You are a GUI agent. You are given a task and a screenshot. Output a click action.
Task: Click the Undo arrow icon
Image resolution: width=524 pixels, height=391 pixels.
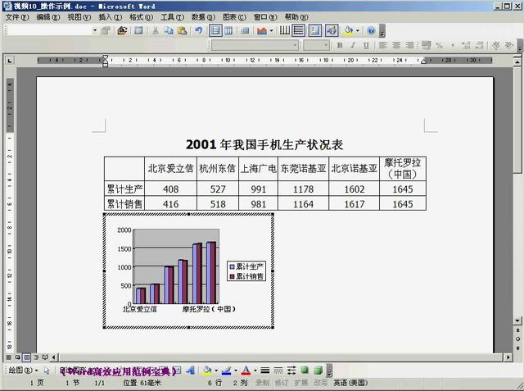point(198,31)
